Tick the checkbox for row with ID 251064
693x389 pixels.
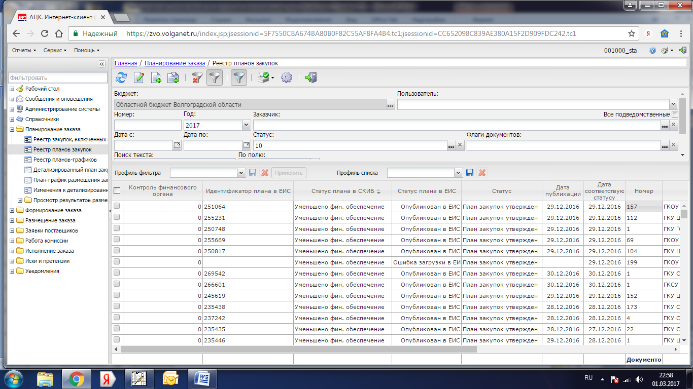[117, 206]
